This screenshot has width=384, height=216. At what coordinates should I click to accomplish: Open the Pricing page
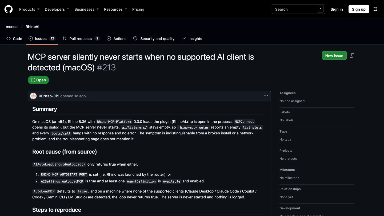138,9
